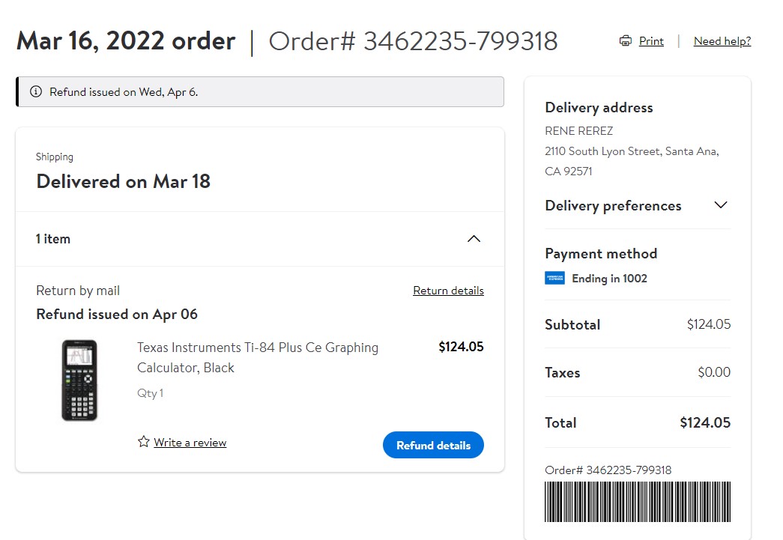
Task: Click the American Express card icon
Action: click(x=554, y=278)
